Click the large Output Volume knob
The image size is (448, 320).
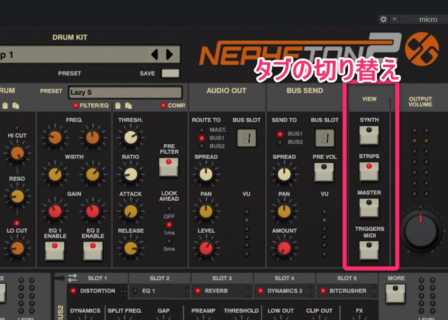click(x=420, y=230)
